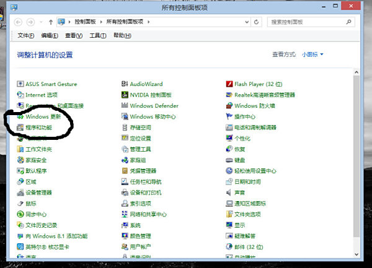Click the search magnifier icon
Screen dimensions: 372x268
click(x=348, y=22)
